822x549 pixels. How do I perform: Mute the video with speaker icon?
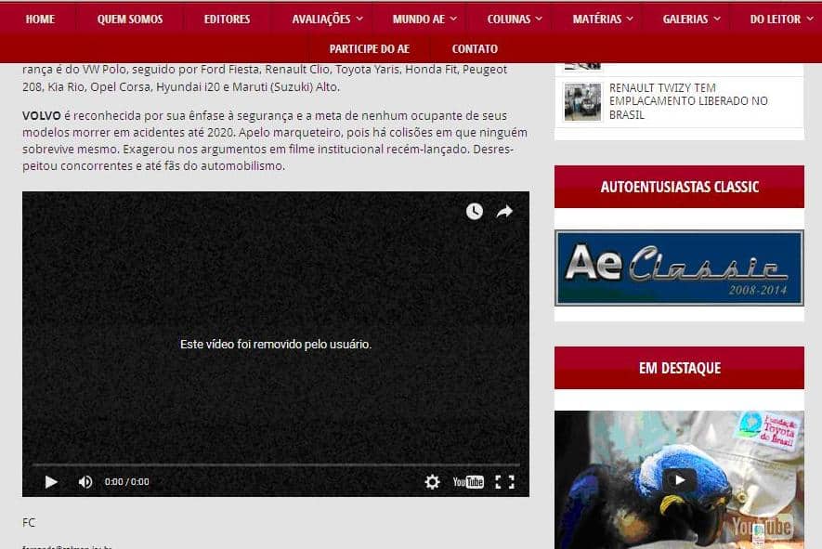coord(85,482)
